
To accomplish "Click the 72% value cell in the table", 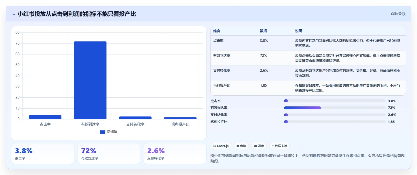I will pos(263,56).
